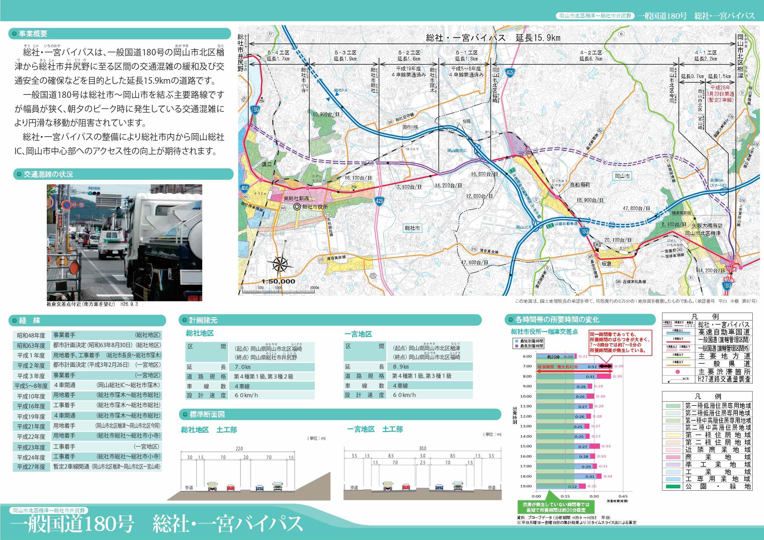Click the 第一種低層住居専用地域 legend color swatch
Screen dimensions: 764x540
pyautogui.click(x=673, y=406)
